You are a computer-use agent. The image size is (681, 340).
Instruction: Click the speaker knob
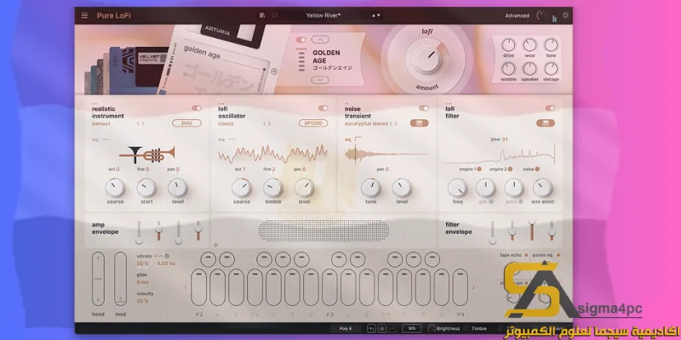[x=529, y=69]
